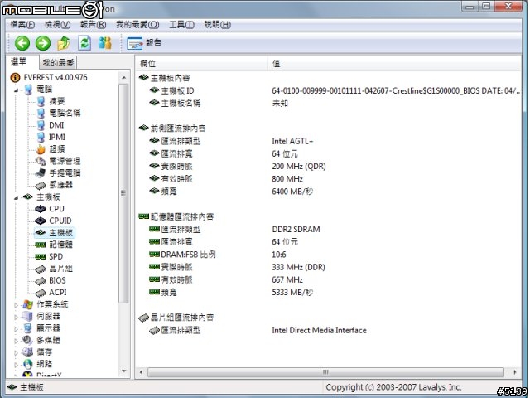Expand the 顯示器 tree node
Image resolution: width=530 pixels, height=398 pixels.
pyautogui.click(x=16, y=328)
